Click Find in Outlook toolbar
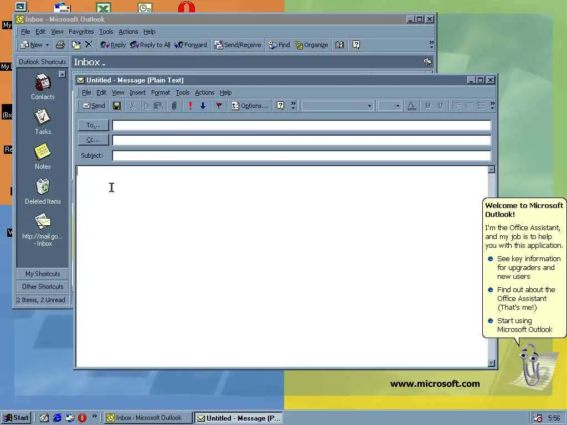567x425 pixels. click(279, 45)
